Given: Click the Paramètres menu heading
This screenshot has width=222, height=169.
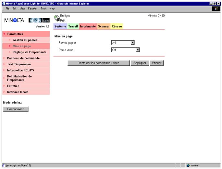Looking at the screenshot, I should point(15,34).
